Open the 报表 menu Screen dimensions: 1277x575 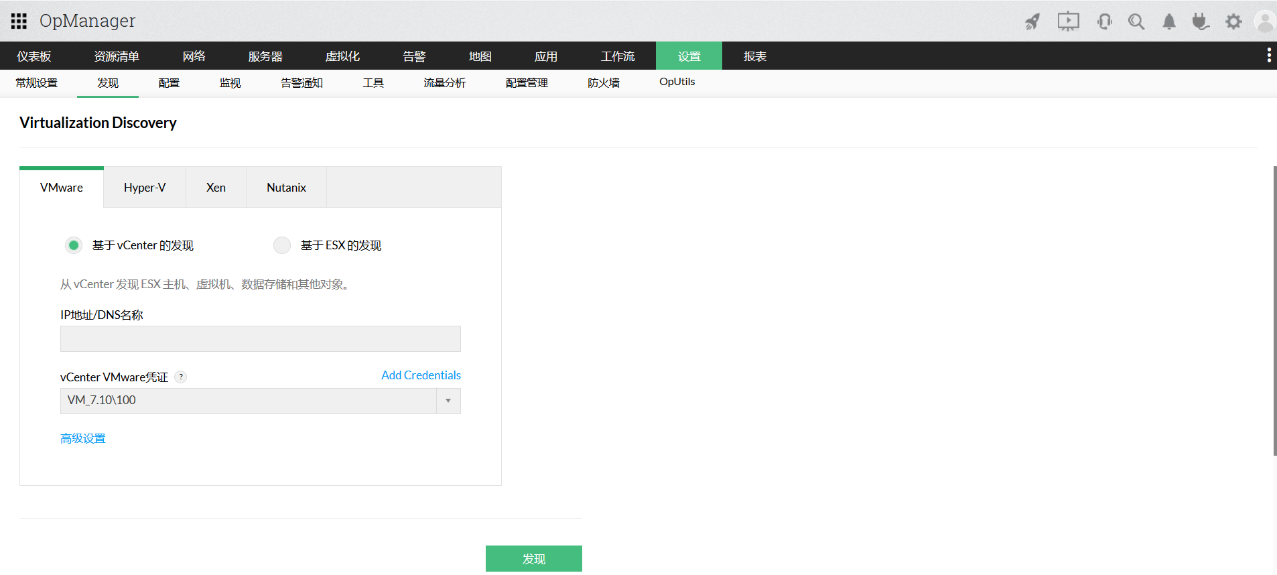pos(755,56)
